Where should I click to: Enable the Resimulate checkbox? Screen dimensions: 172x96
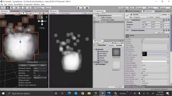tap(19, 80)
